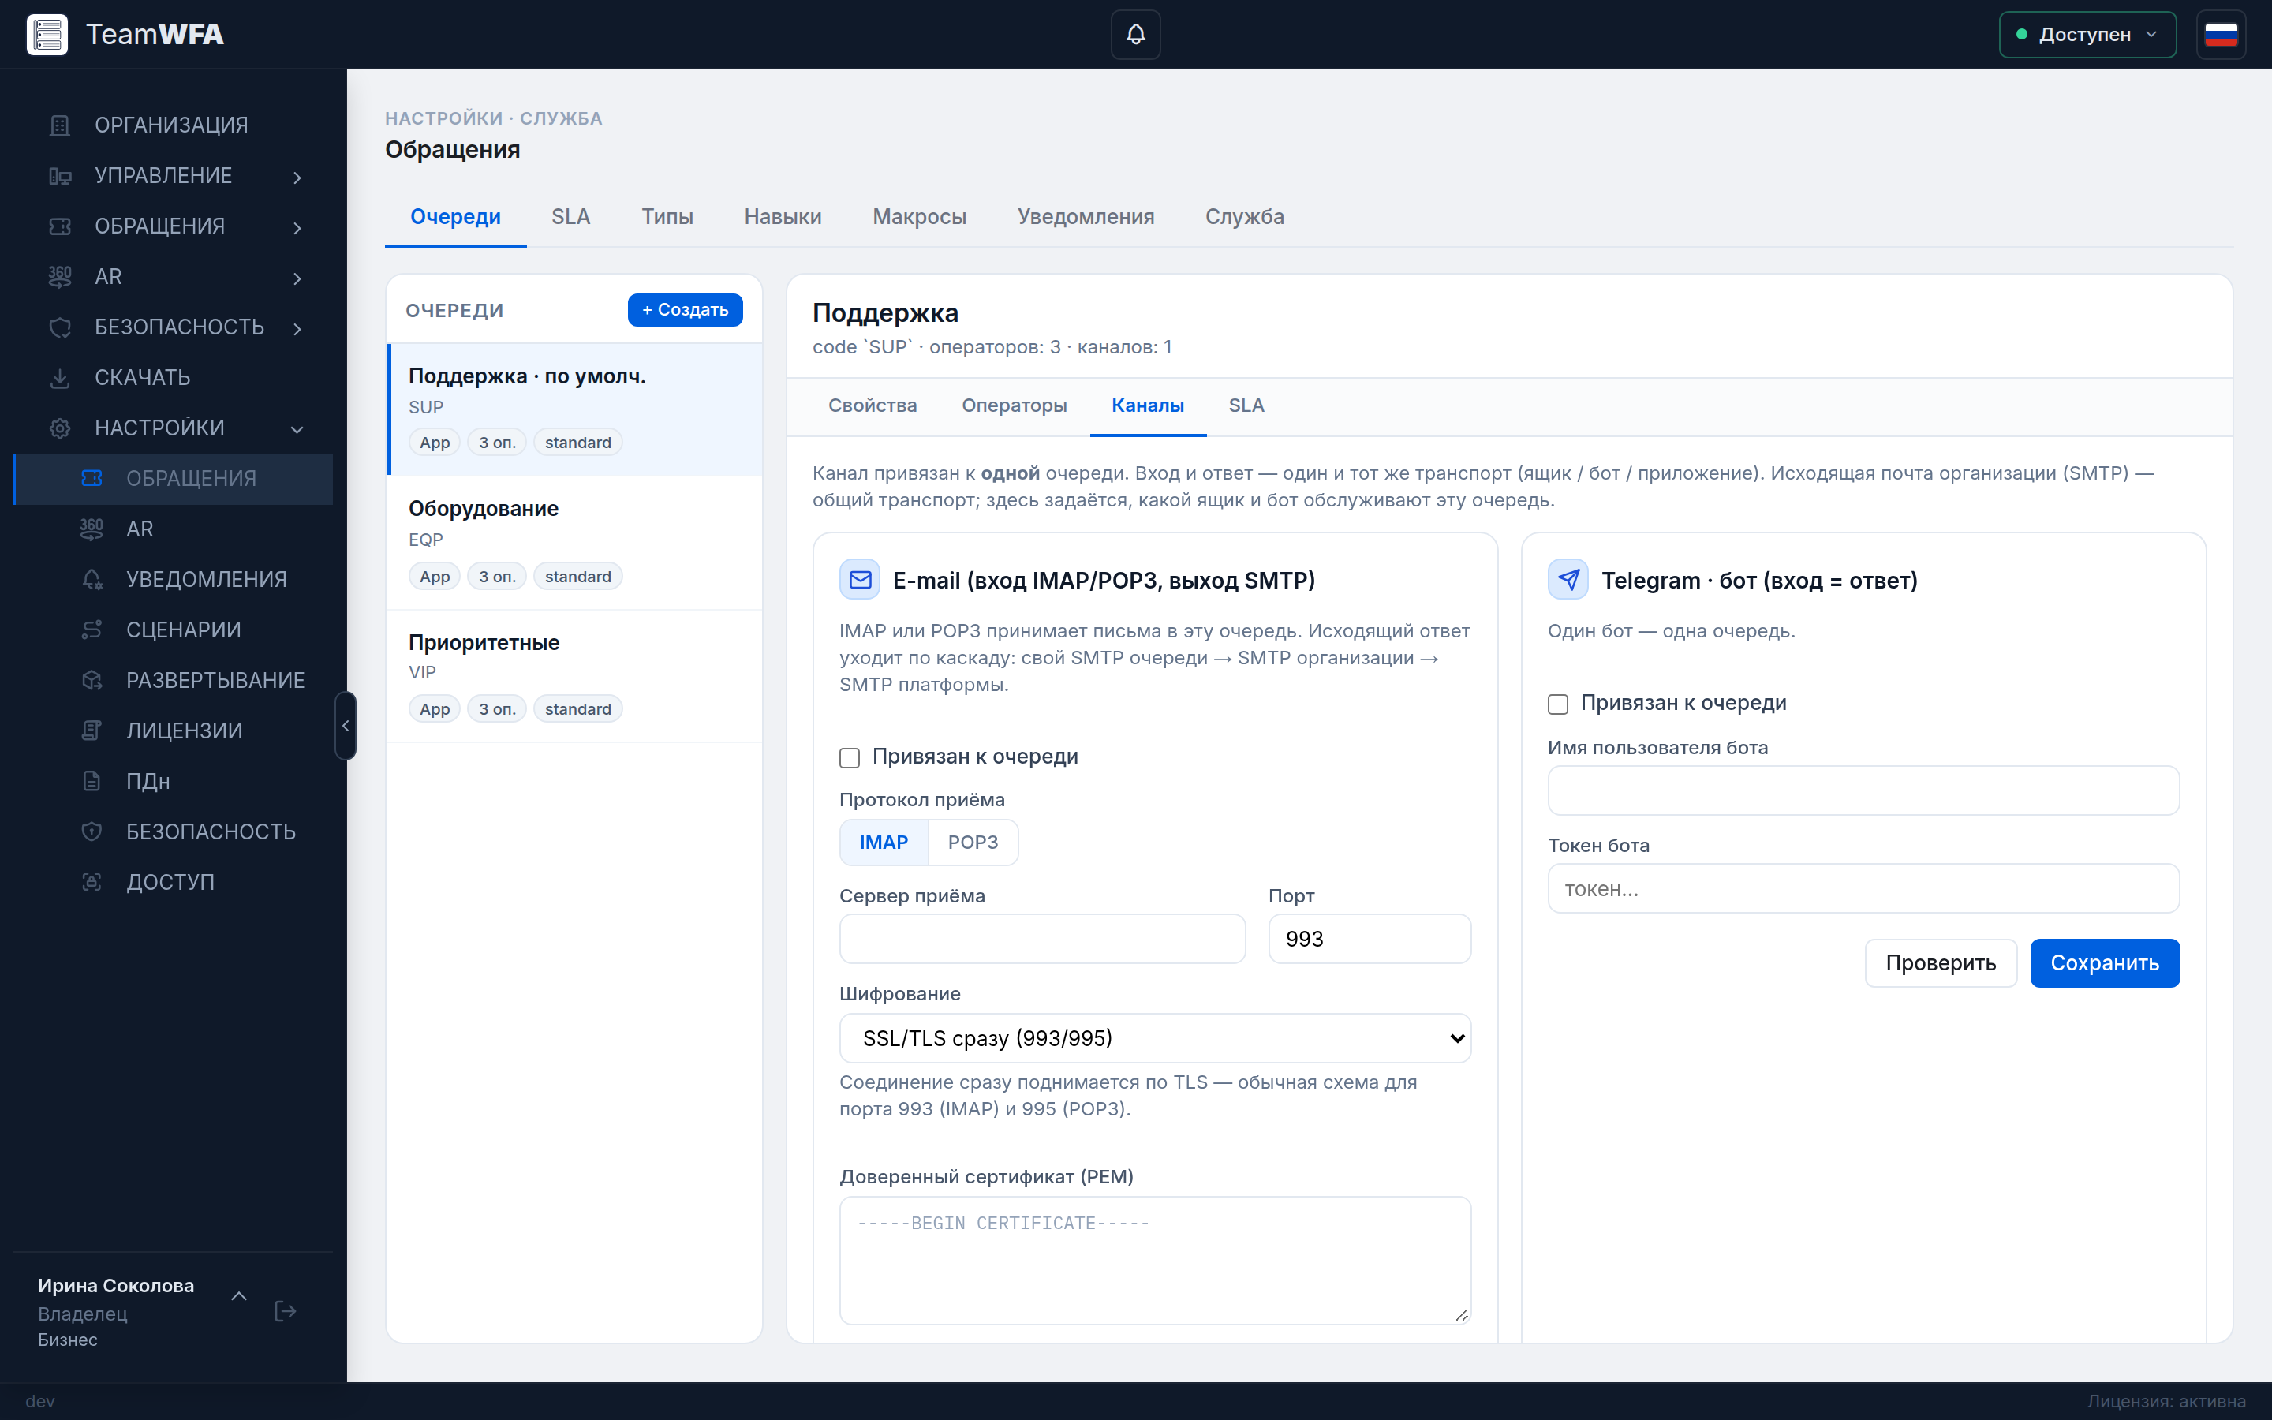This screenshot has height=1420, width=2272.
Task: Open the Шифрование SSL/TLS dropdown
Action: [1155, 1039]
